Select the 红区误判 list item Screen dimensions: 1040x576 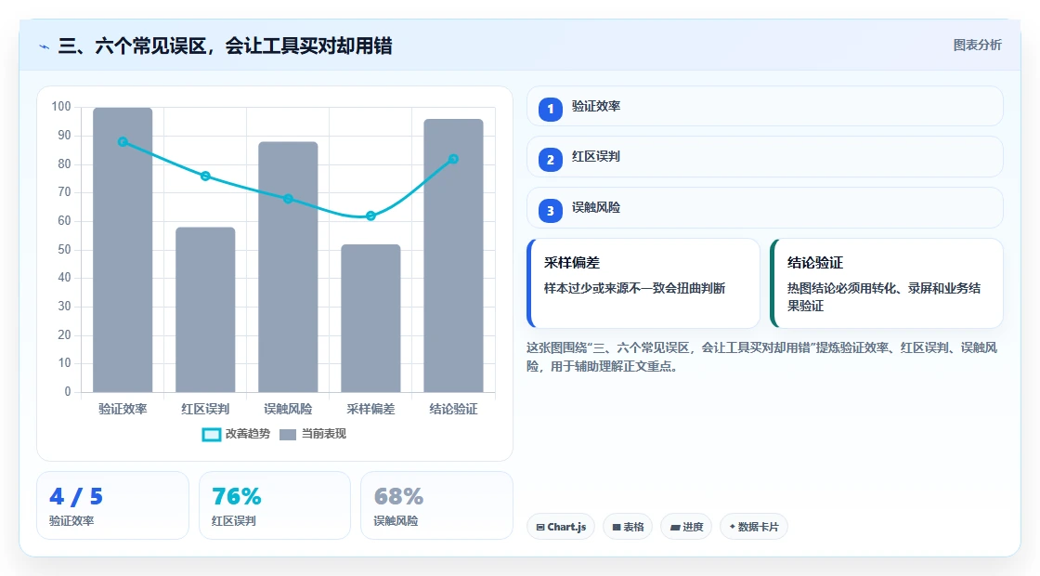765,157
